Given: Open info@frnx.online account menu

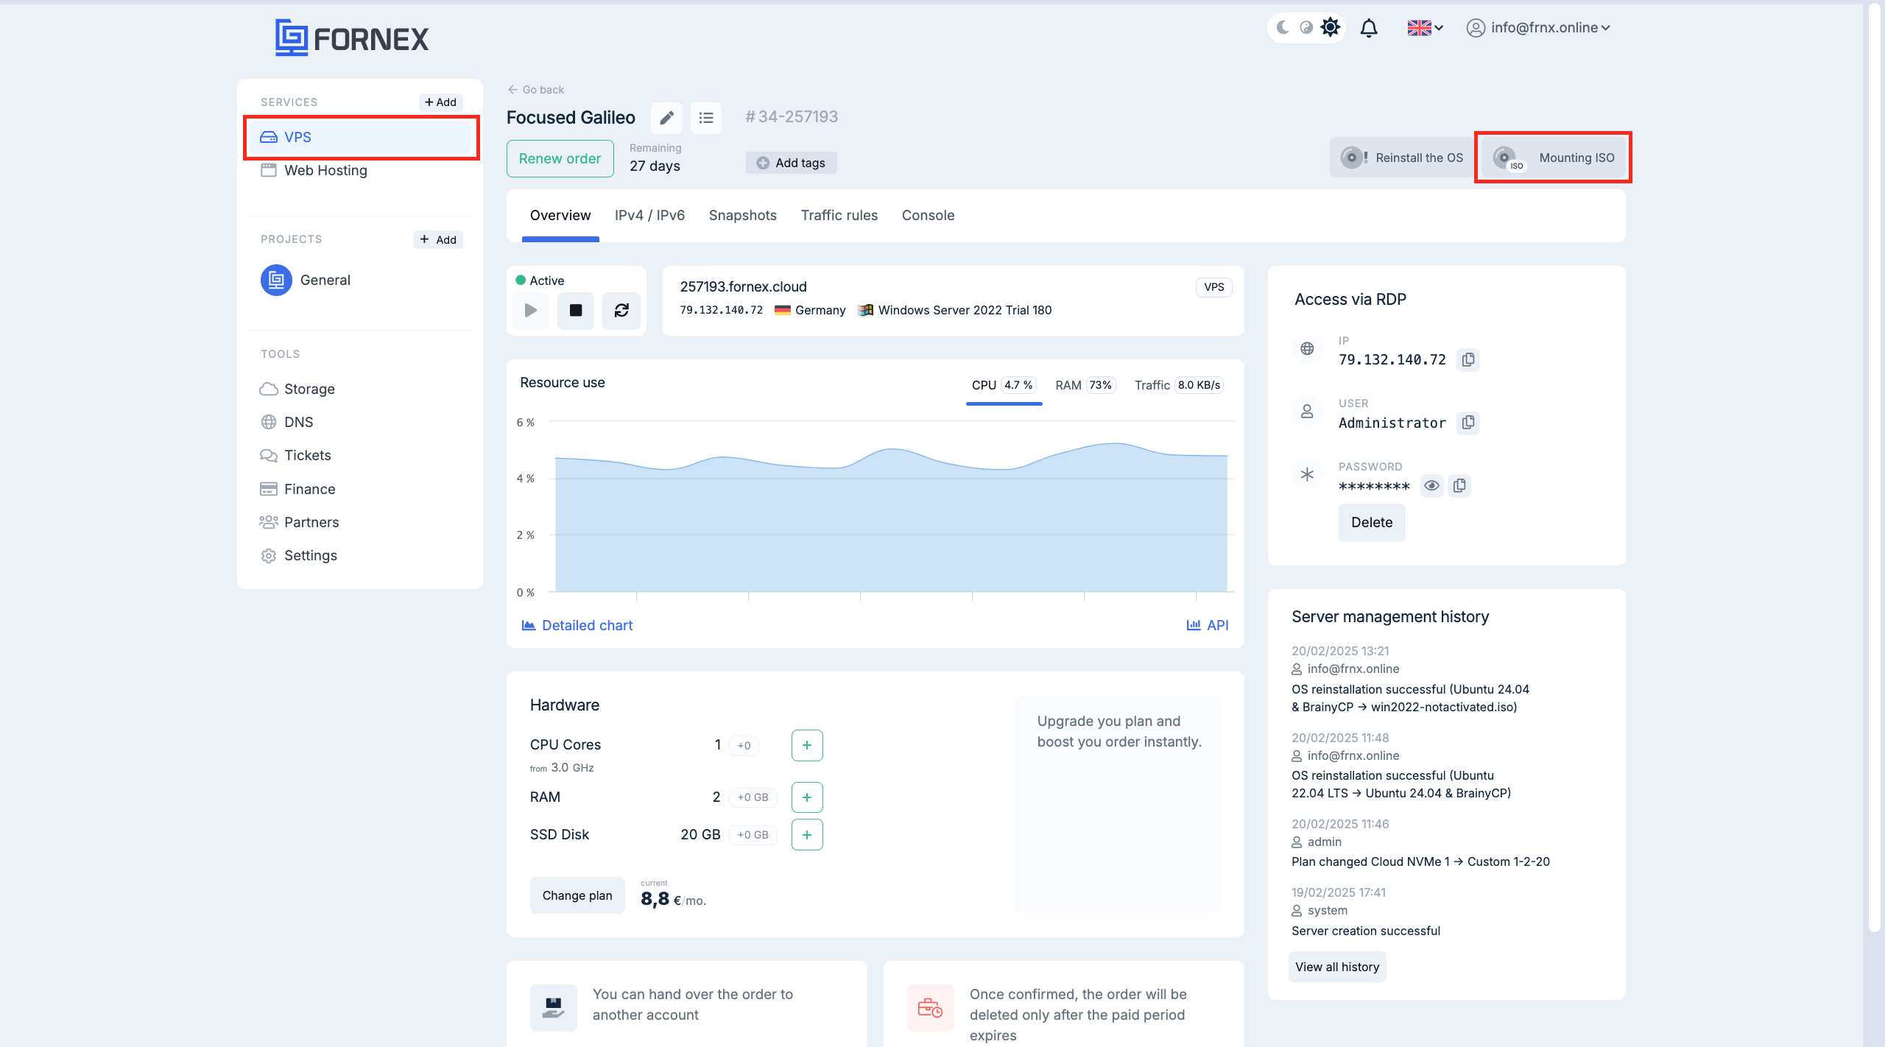Looking at the screenshot, I should click(x=1538, y=28).
